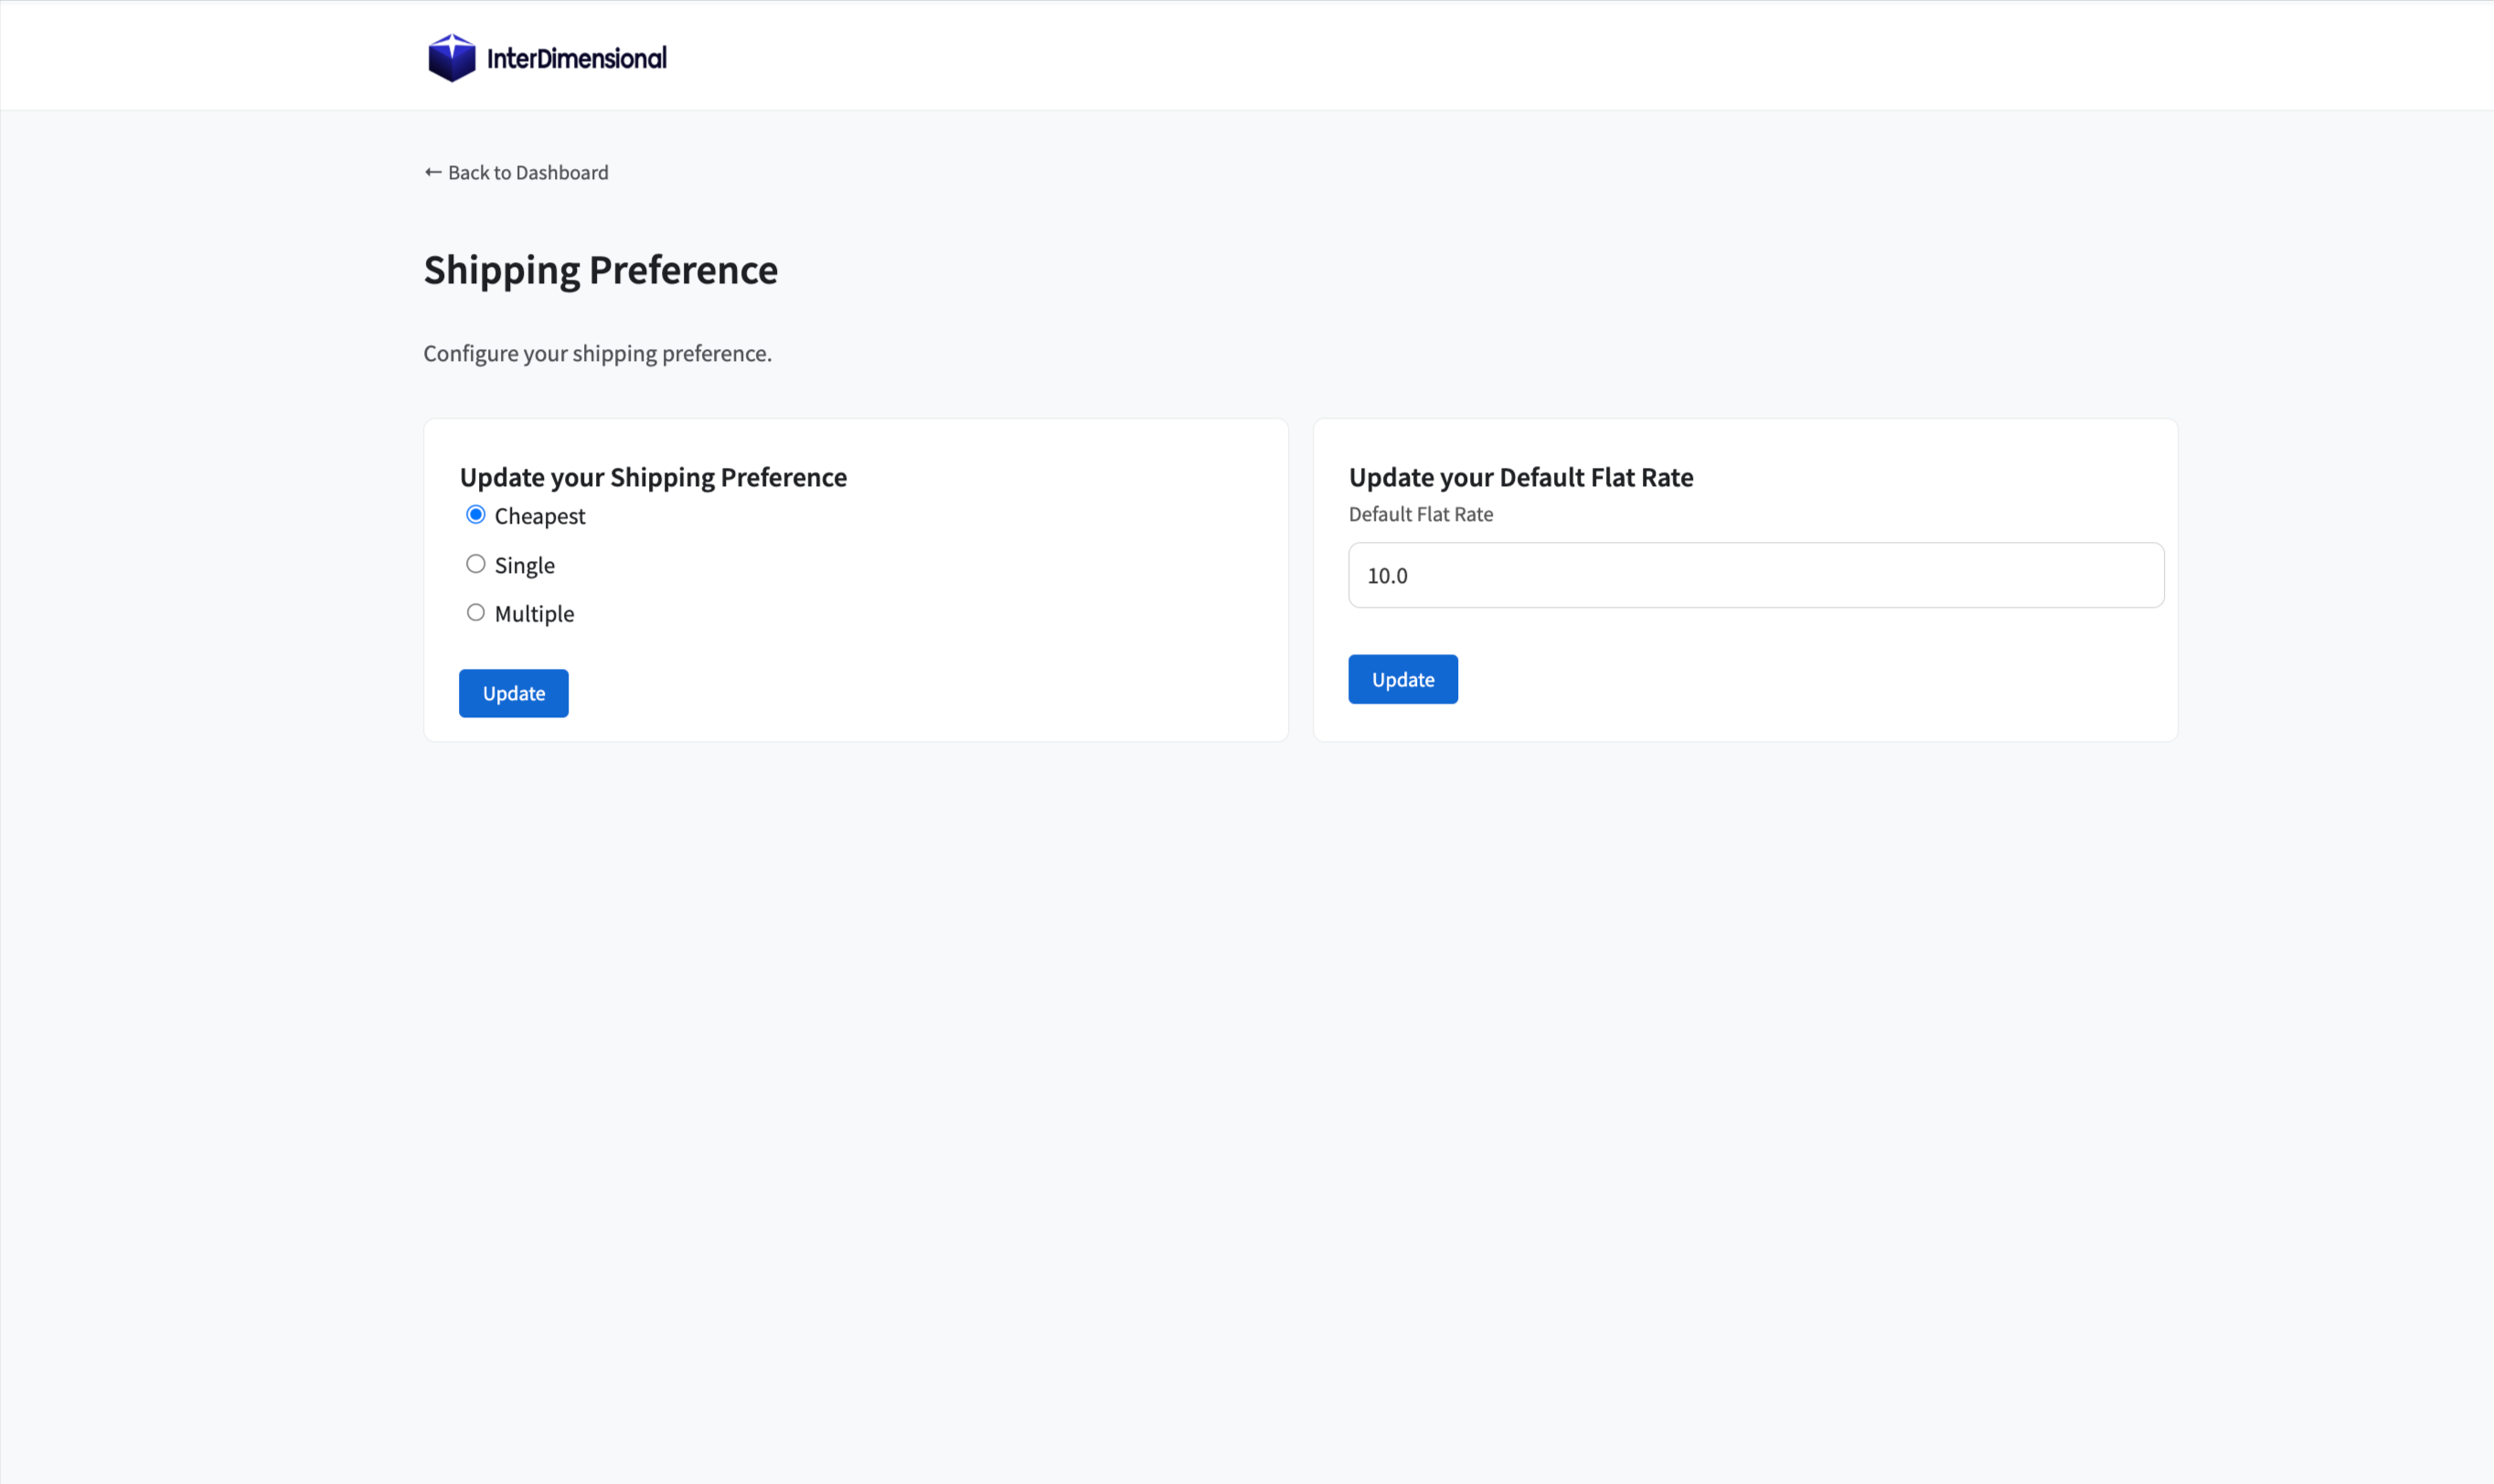Click the InterDimensional cube logo icon

tap(452, 58)
